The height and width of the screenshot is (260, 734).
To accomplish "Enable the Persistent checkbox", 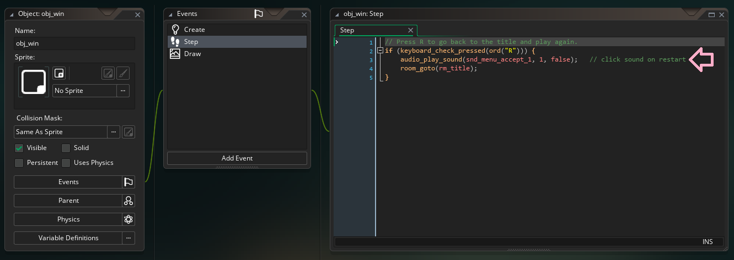I will click(x=19, y=163).
